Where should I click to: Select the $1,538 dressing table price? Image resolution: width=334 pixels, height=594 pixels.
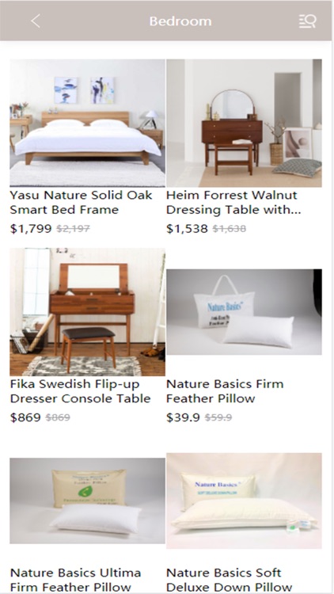coord(187,228)
